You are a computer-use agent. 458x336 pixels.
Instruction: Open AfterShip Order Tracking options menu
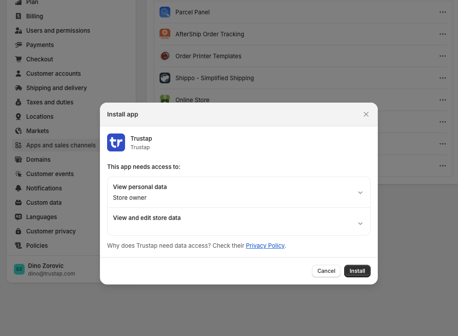pyautogui.click(x=443, y=34)
